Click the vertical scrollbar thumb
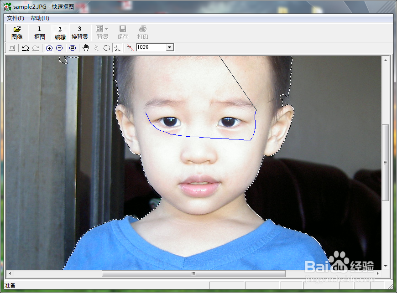The image size is (397, 293). tap(385, 163)
